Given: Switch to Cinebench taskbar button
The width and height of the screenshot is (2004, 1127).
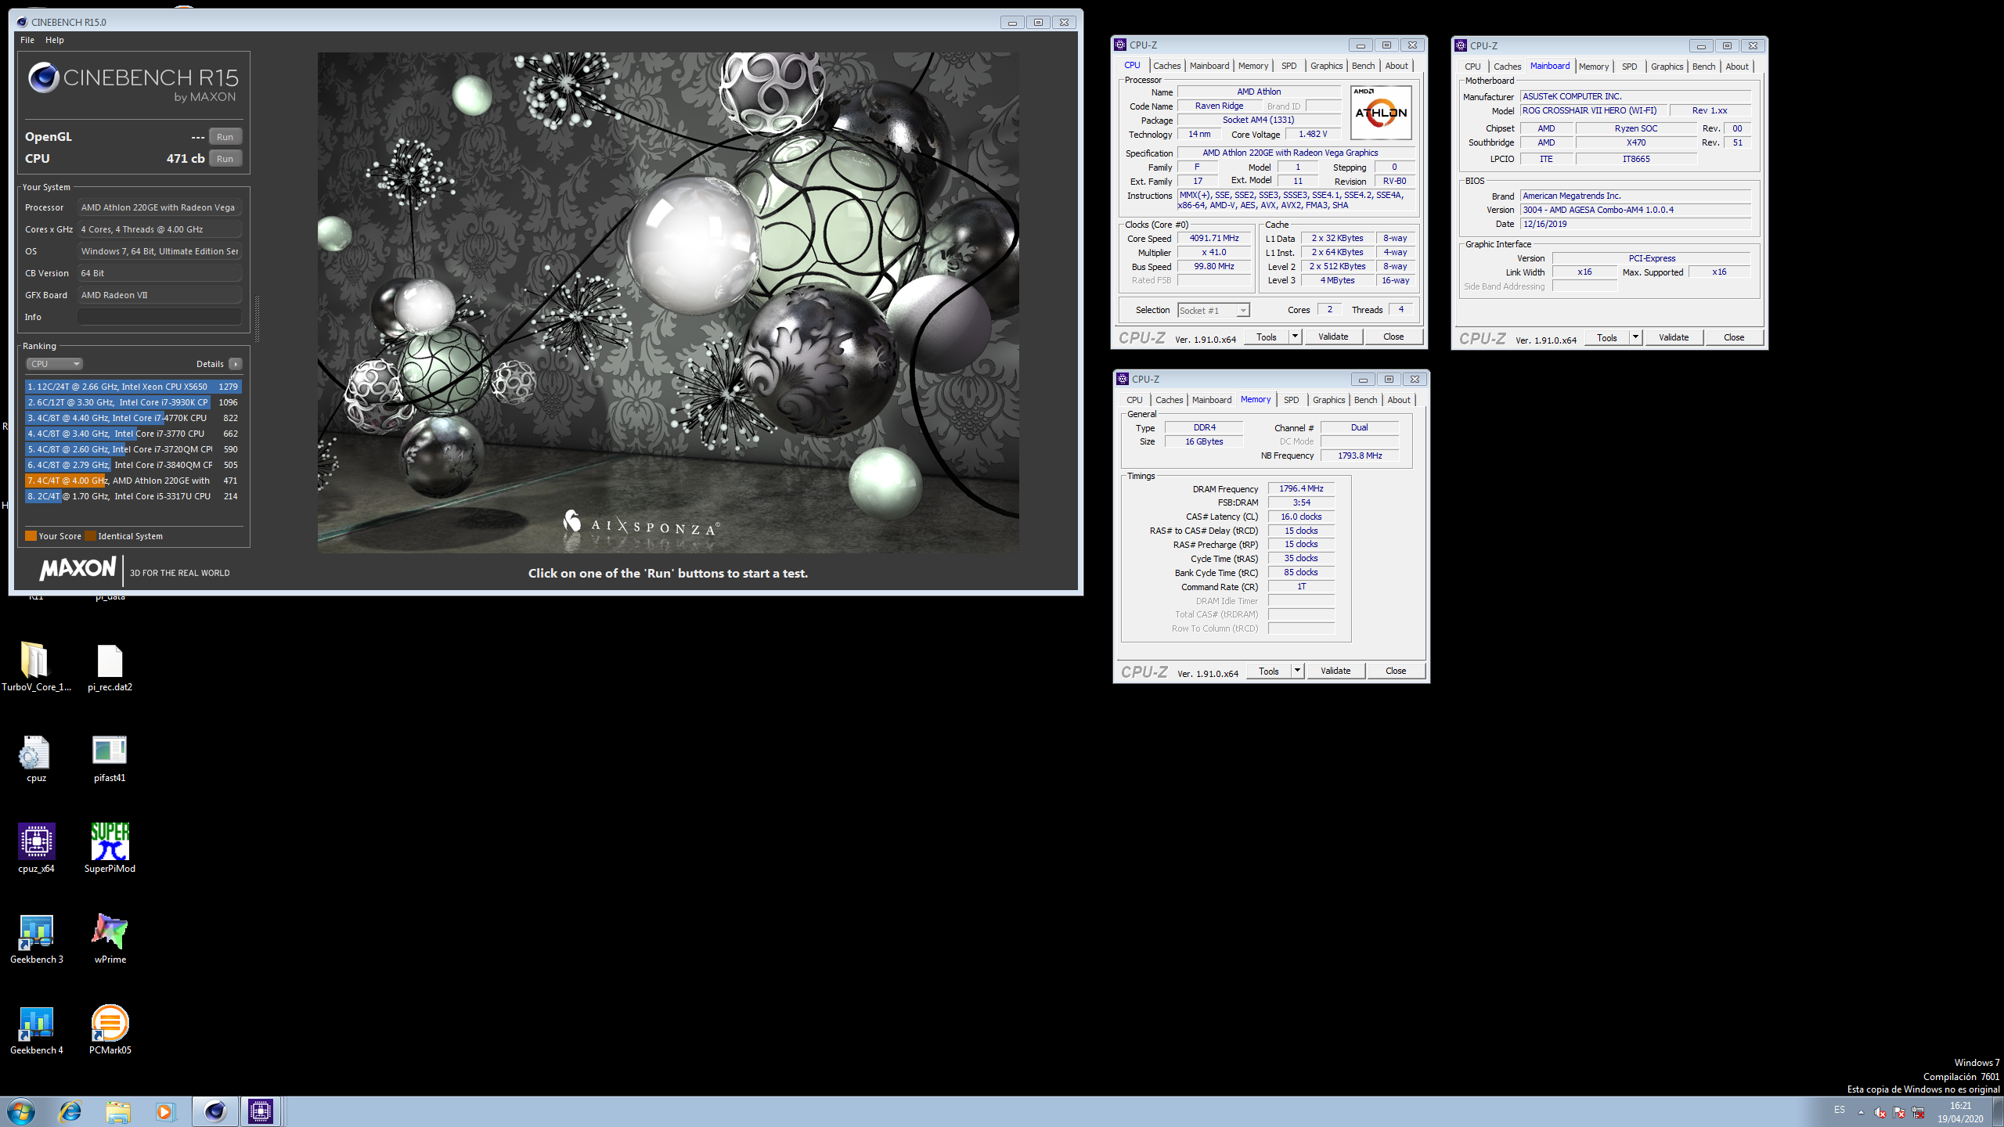Looking at the screenshot, I should pyautogui.click(x=214, y=1111).
